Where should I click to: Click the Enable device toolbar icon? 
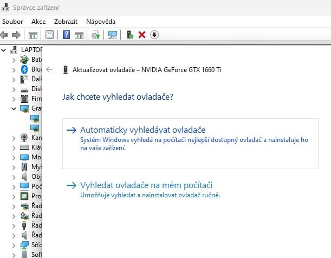[130, 35]
